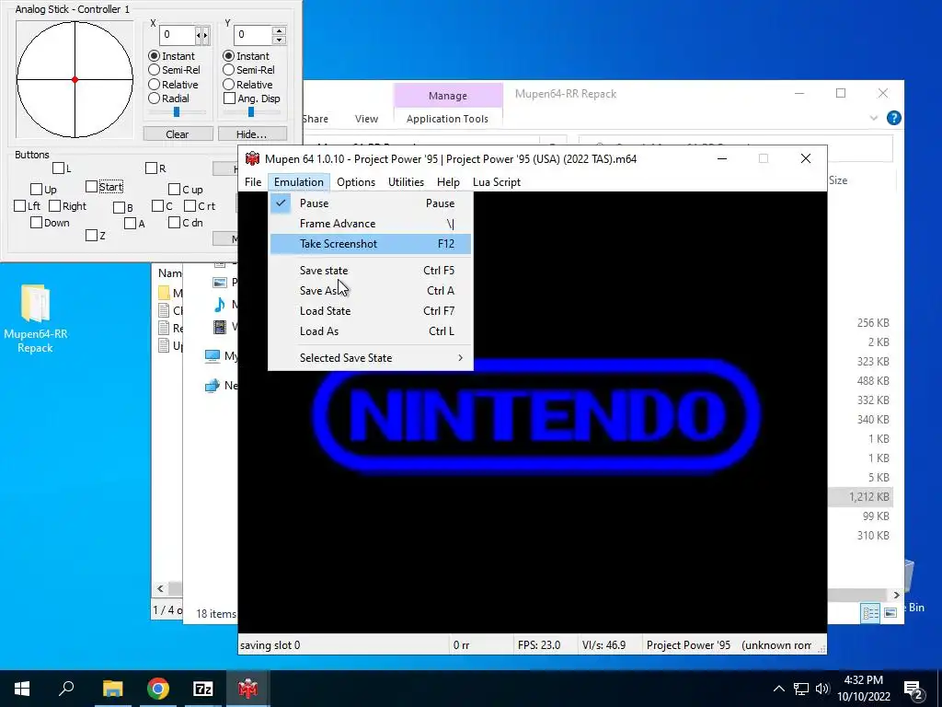Enable the Ang. Disp checkbox

[x=229, y=98]
